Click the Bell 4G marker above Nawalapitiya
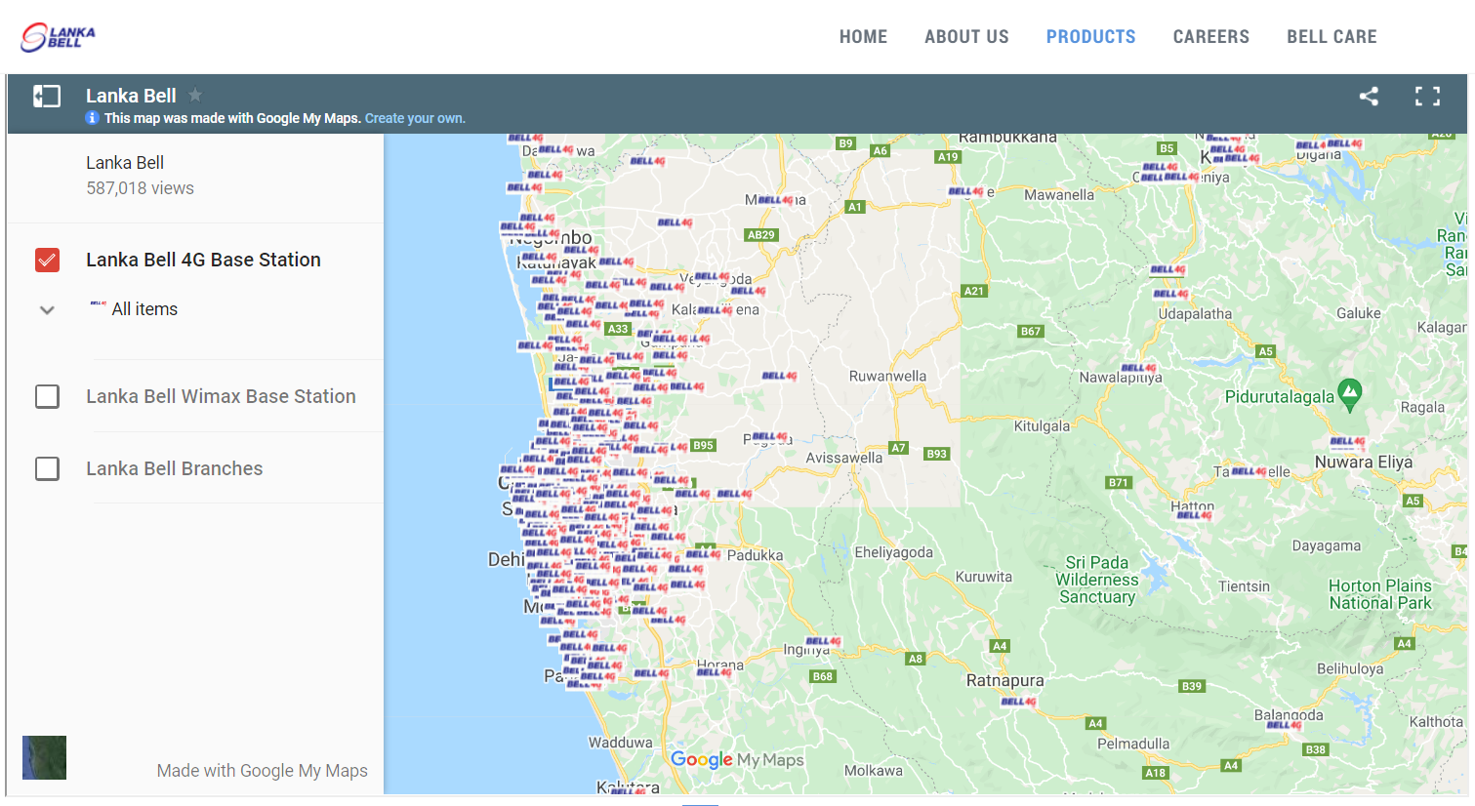 [x=1139, y=368]
